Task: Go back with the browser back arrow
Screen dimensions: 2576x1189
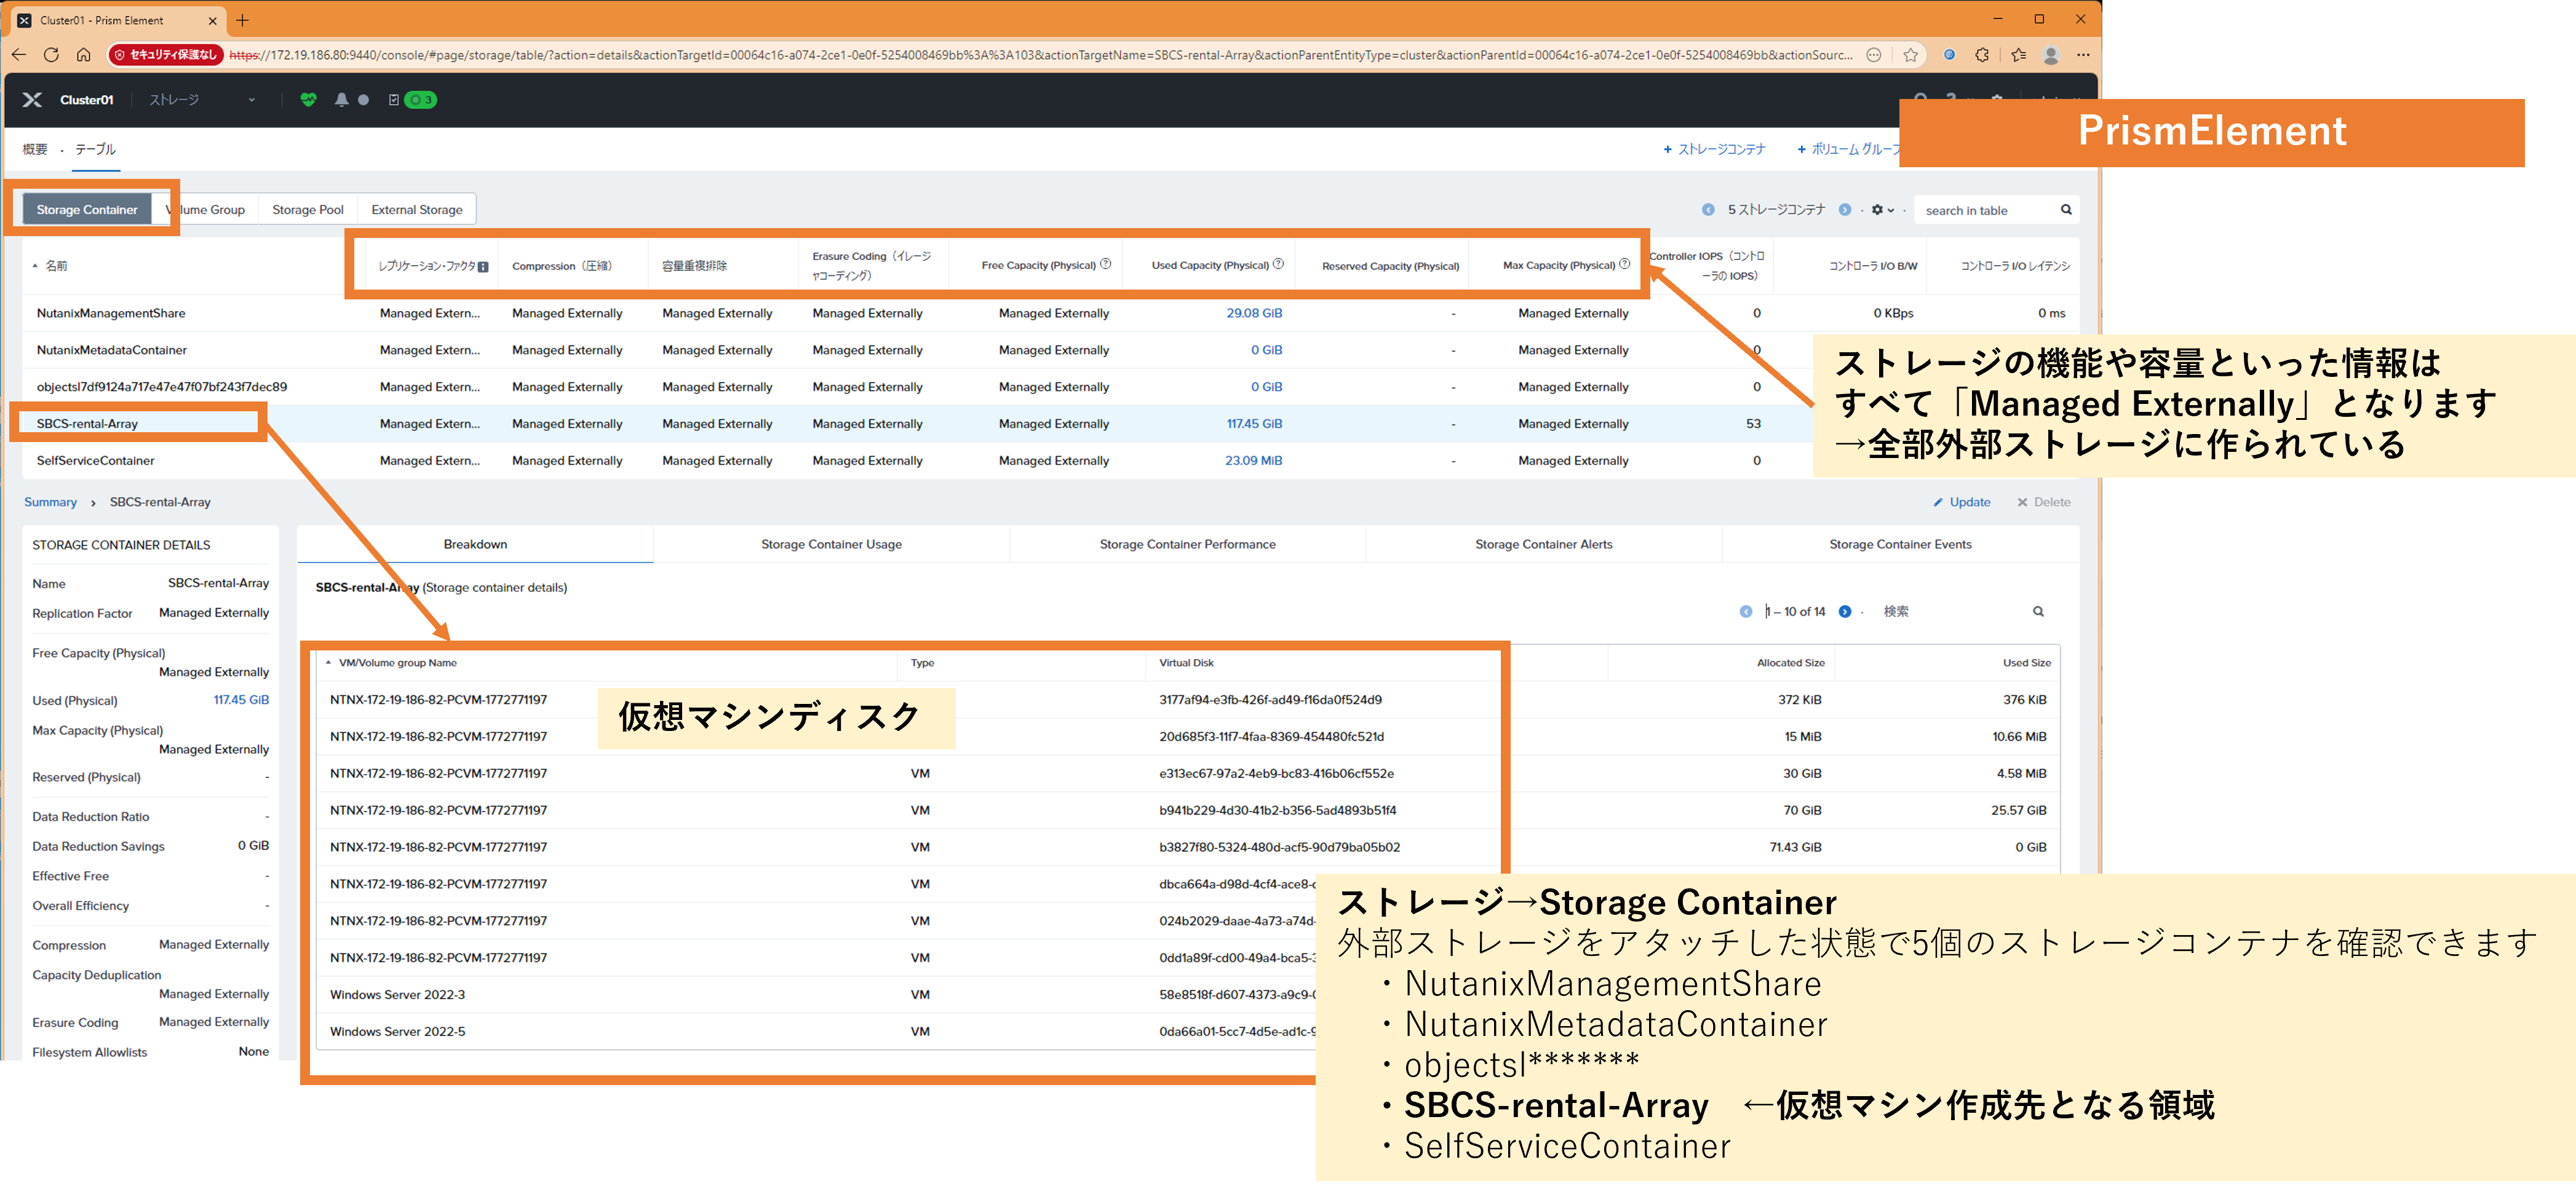Action: (19, 55)
